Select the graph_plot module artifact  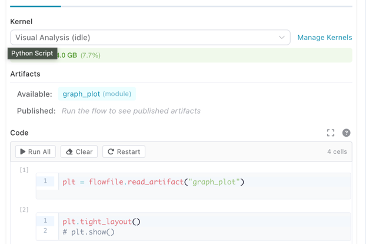97,94
